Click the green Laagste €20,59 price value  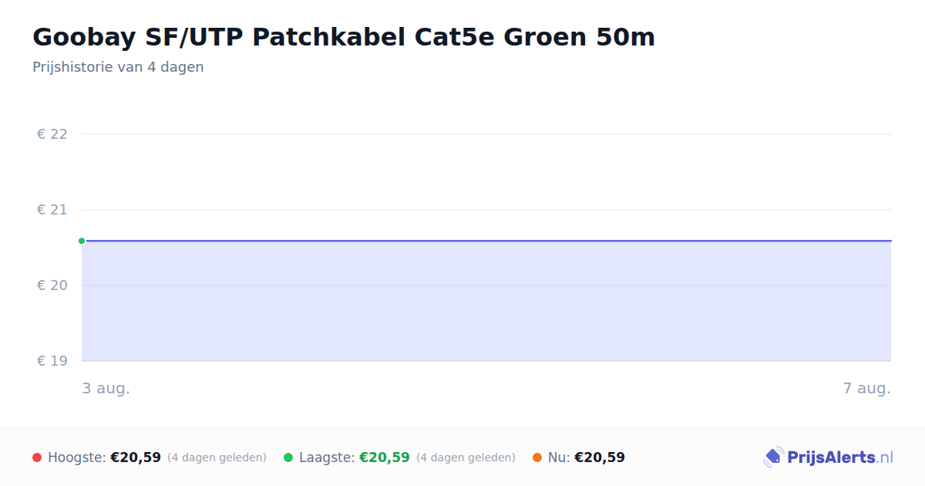tap(385, 457)
